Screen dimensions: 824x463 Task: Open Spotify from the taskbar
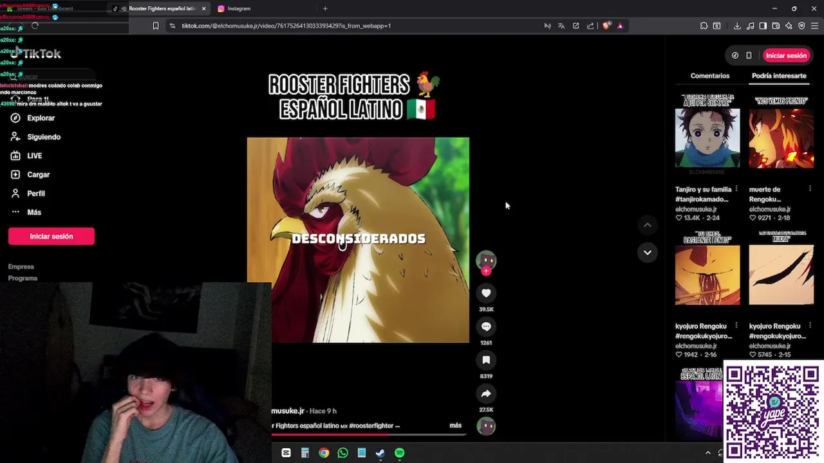click(x=399, y=453)
